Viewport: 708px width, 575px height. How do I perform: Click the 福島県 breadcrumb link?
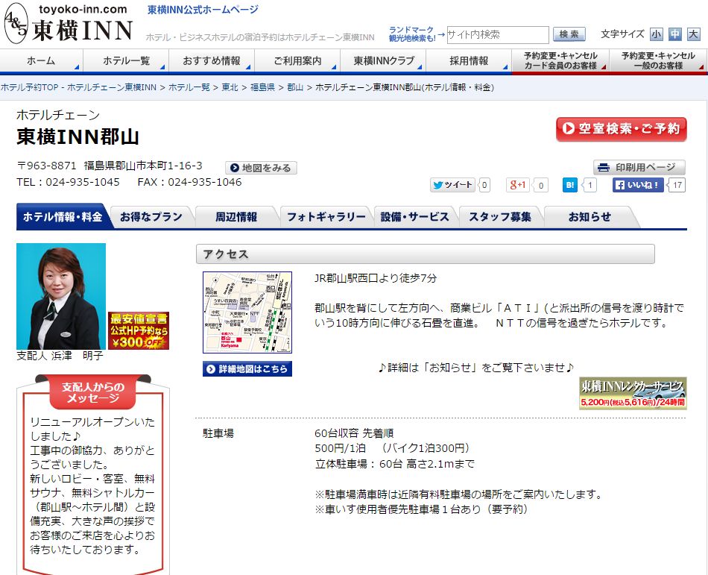(x=262, y=87)
